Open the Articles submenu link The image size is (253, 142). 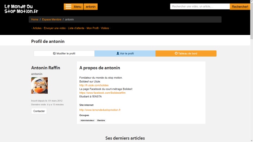tap(37, 28)
